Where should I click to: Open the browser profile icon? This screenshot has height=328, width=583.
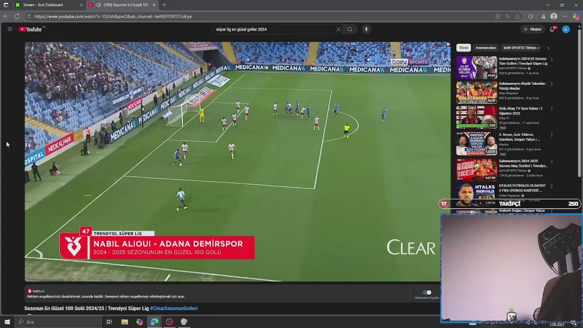[554, 16]
